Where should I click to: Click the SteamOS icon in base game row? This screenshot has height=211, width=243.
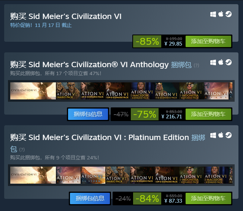tap(229, 14)
